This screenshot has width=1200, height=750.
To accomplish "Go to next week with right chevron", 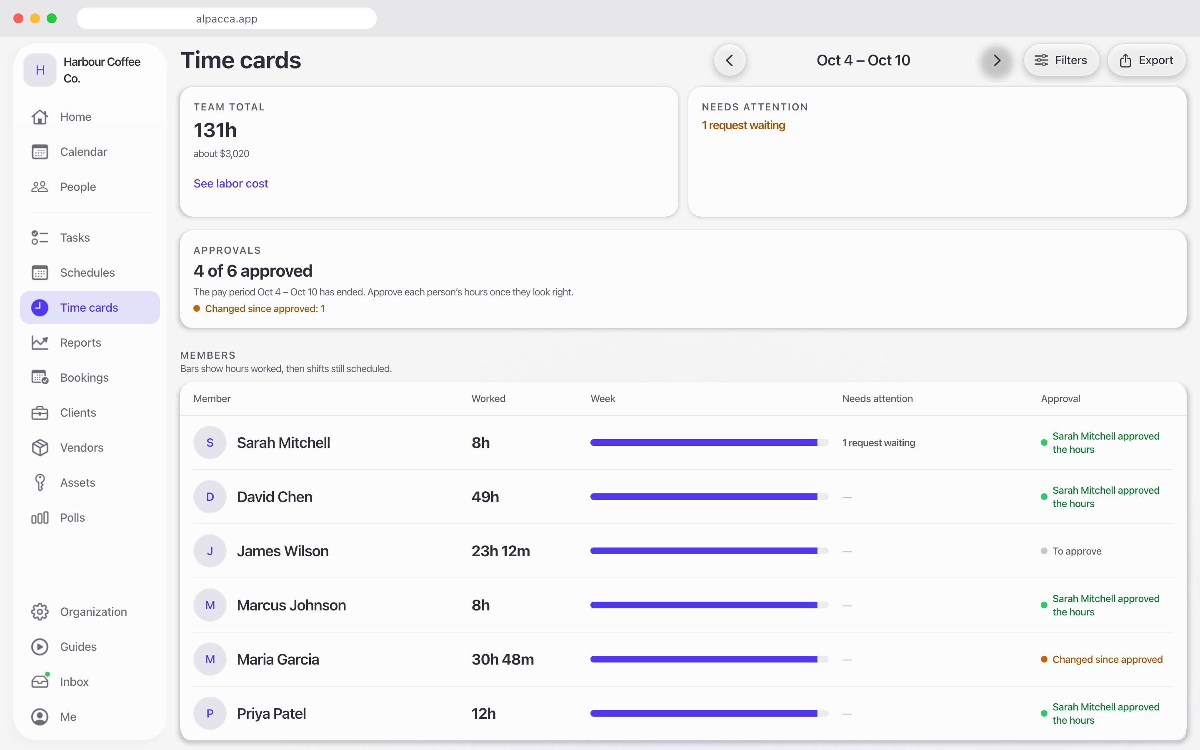I will (x=997, y=60).
